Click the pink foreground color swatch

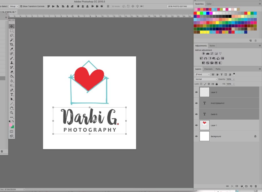click(x=11, y=125)
